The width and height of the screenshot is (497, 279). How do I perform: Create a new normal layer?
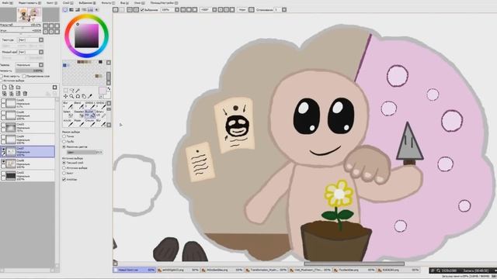pyautogui.click(x=5, y=87)
